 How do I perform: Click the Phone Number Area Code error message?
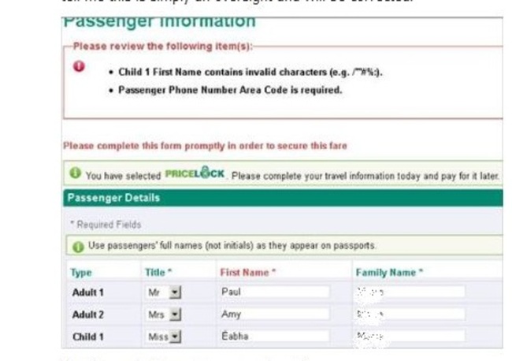point(230,90)
